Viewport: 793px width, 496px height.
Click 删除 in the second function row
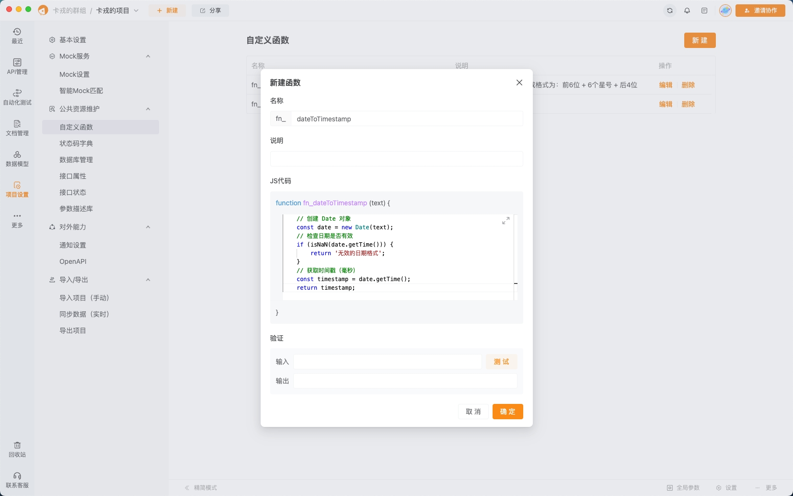pos(688,104)
